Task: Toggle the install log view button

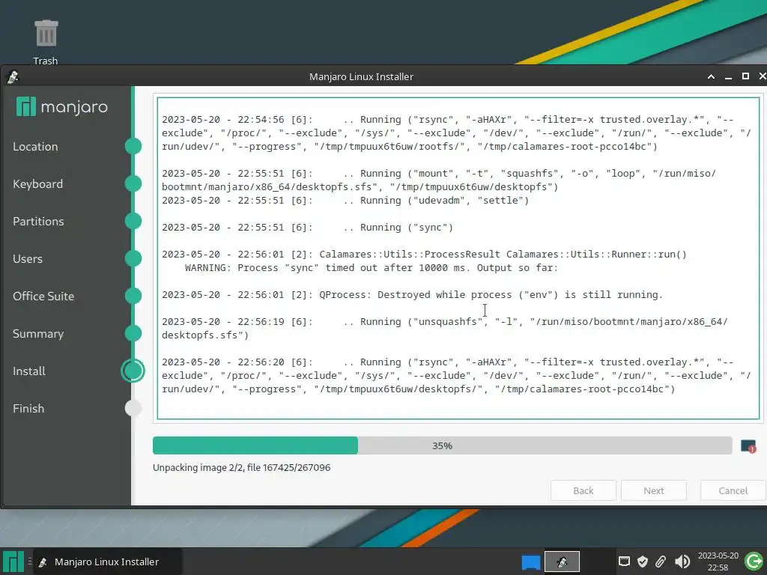Action: [x=748, y=446]
